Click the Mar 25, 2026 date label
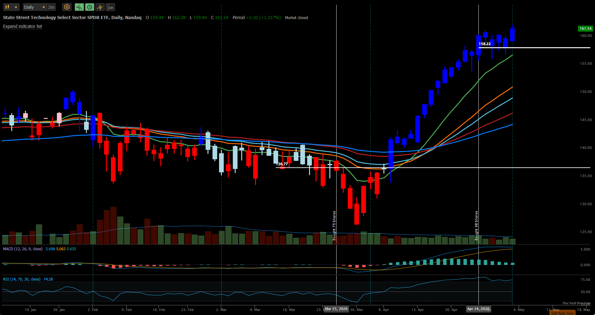The width and height of the screenshot is (595, 315). click(336, 309)
